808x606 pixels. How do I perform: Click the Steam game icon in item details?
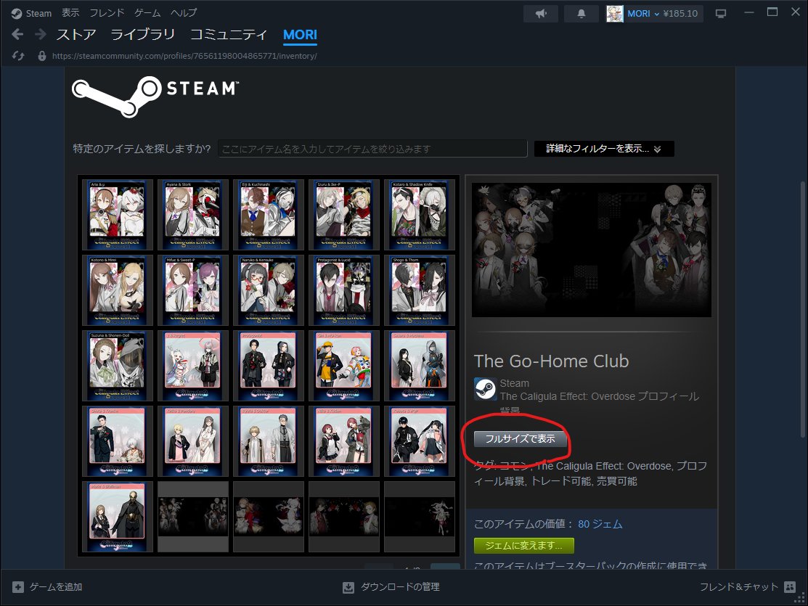click(x=485, y=389)
